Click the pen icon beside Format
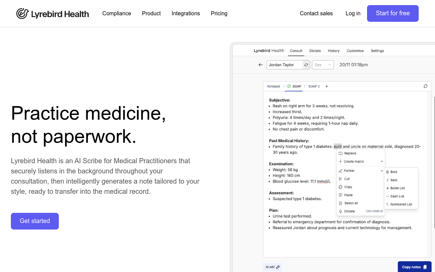435x272 pixels. [341, 171]
